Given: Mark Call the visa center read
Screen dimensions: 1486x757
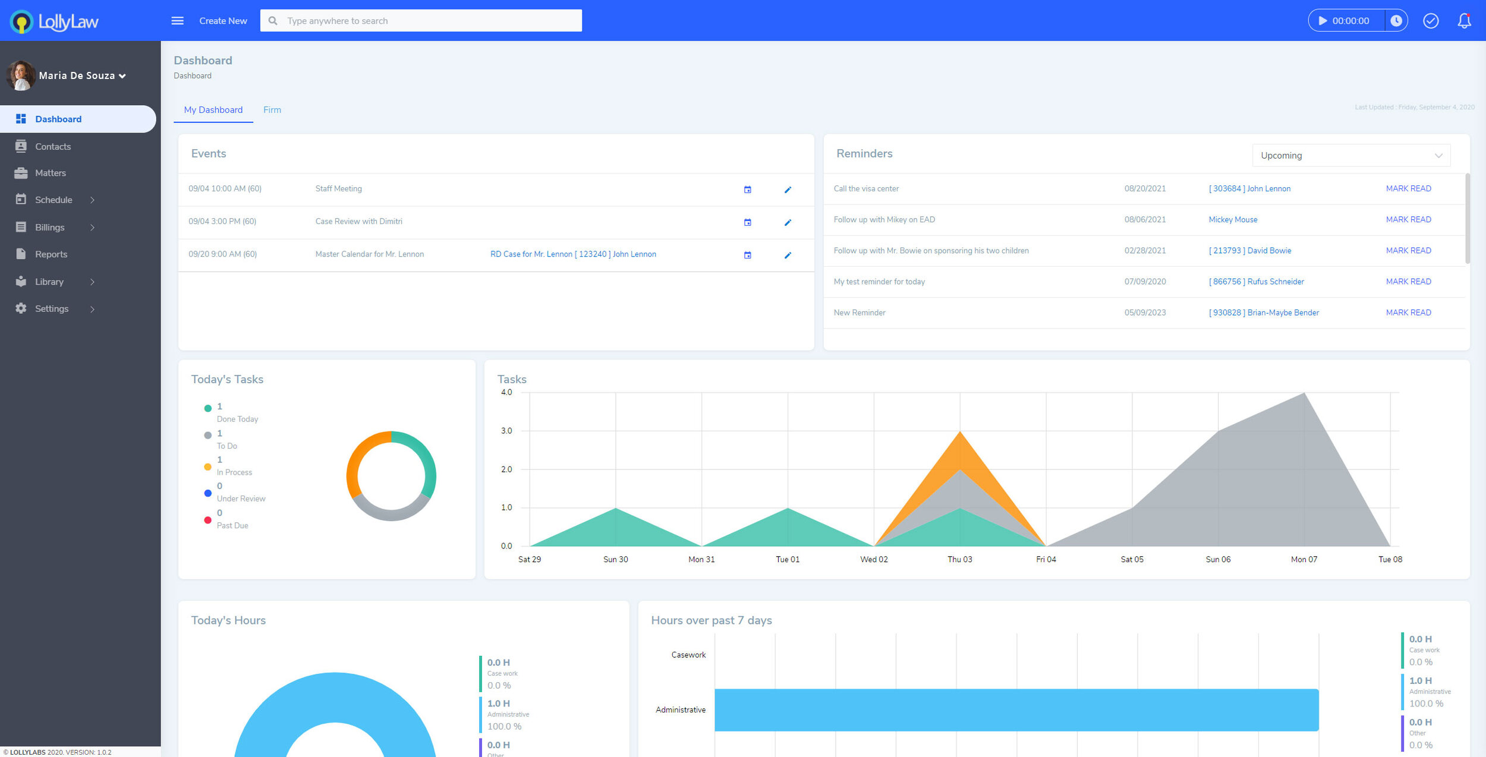Looking at the screenshot, I should tap(1408, 188).
